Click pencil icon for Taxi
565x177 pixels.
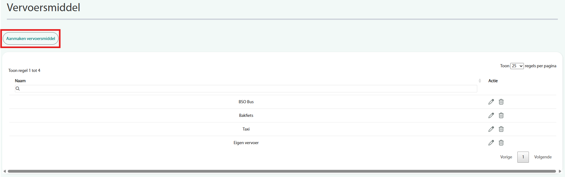[491, 129]
